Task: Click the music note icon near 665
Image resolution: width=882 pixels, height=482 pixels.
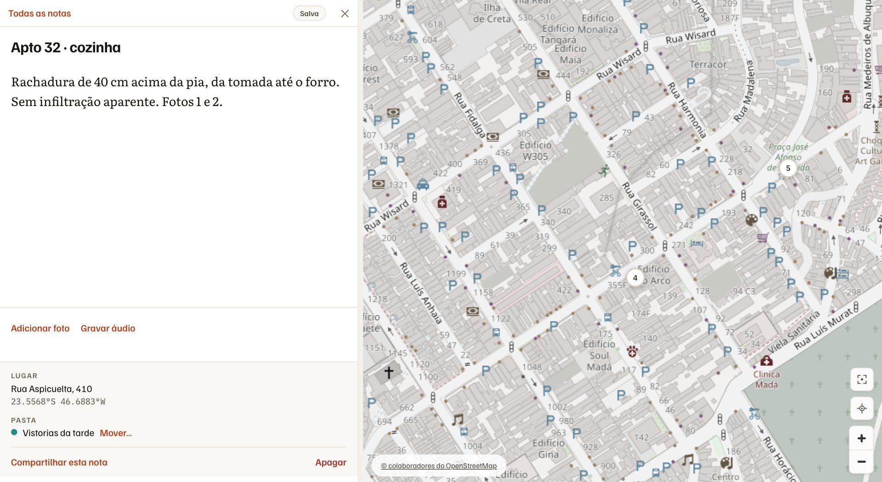Action: point(458,419)
